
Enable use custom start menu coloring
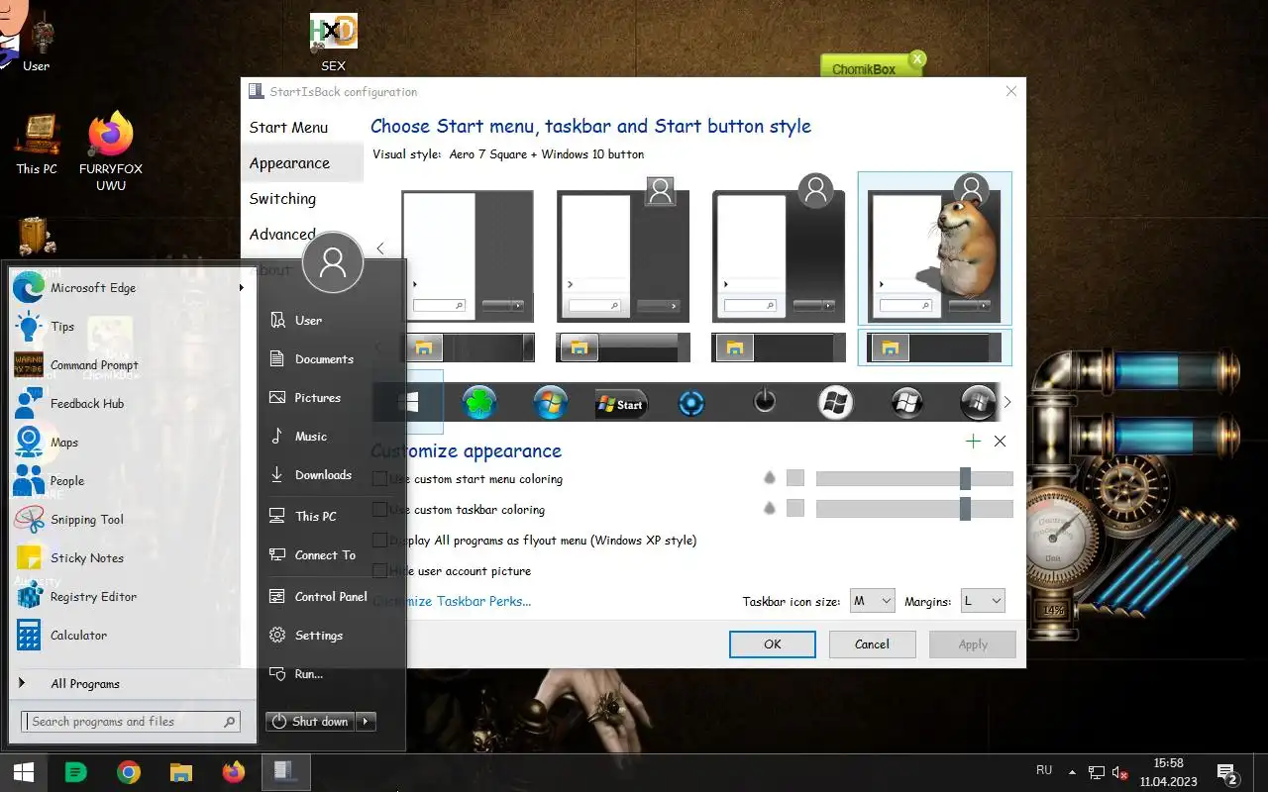379,479
